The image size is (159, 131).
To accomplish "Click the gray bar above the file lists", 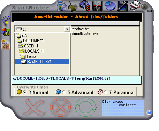I will tap(77, 23).
